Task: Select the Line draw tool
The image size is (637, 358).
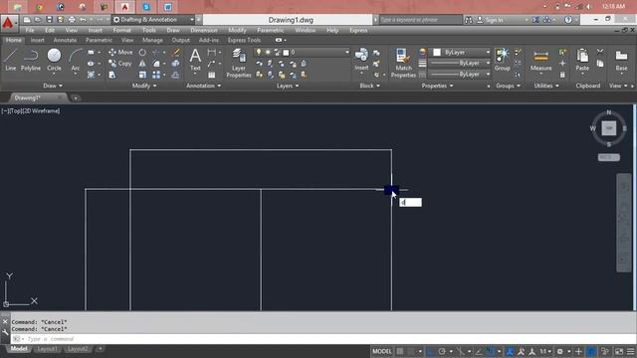Action: (11, 60)
